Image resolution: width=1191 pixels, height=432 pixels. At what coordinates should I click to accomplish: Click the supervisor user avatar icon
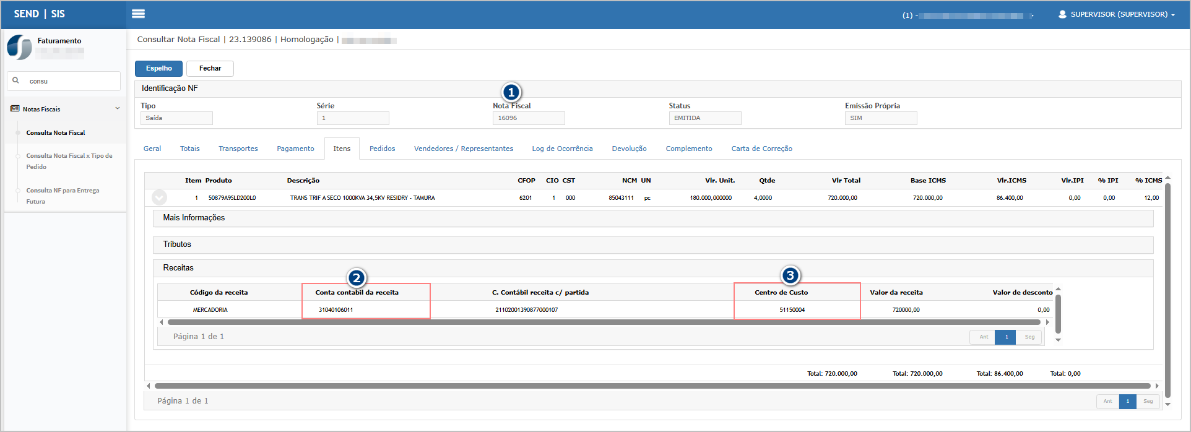(1062, 14)
